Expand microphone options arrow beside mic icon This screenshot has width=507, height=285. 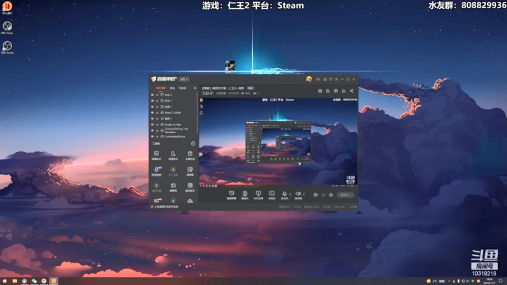pyautogui.click(x=290, y=194)
